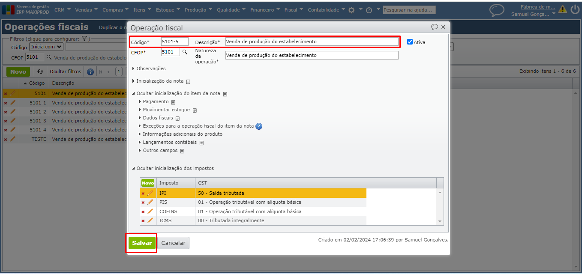Click notes icon beside Pagamento
Screen dimensions: 582x274
point(173,102)
